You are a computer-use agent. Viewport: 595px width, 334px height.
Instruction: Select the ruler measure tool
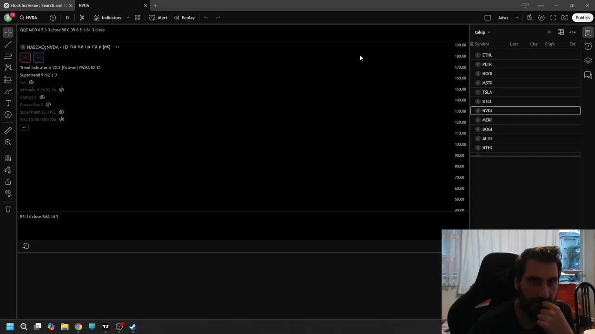8,130
